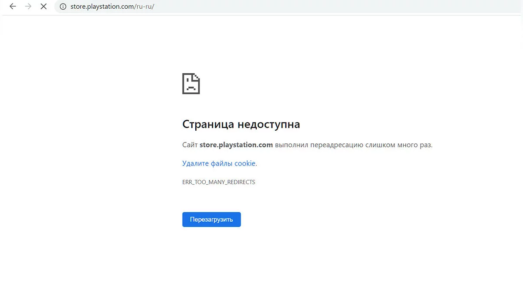Click the bold store.playstation.com text in message
523x294 pixels.
pyautogui.click(x=236, y=145)
